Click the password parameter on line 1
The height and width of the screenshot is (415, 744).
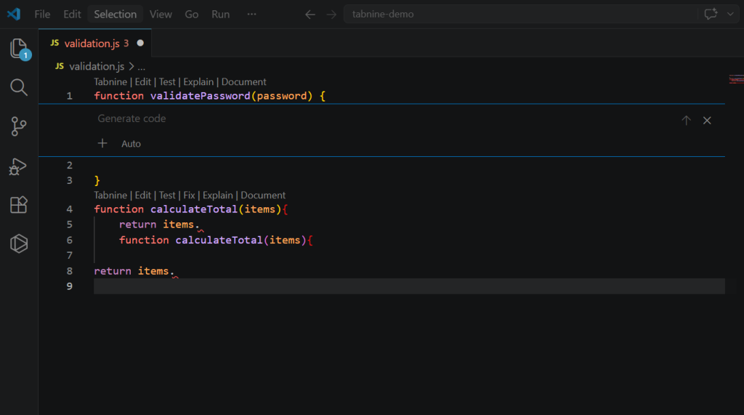(282, 96)
